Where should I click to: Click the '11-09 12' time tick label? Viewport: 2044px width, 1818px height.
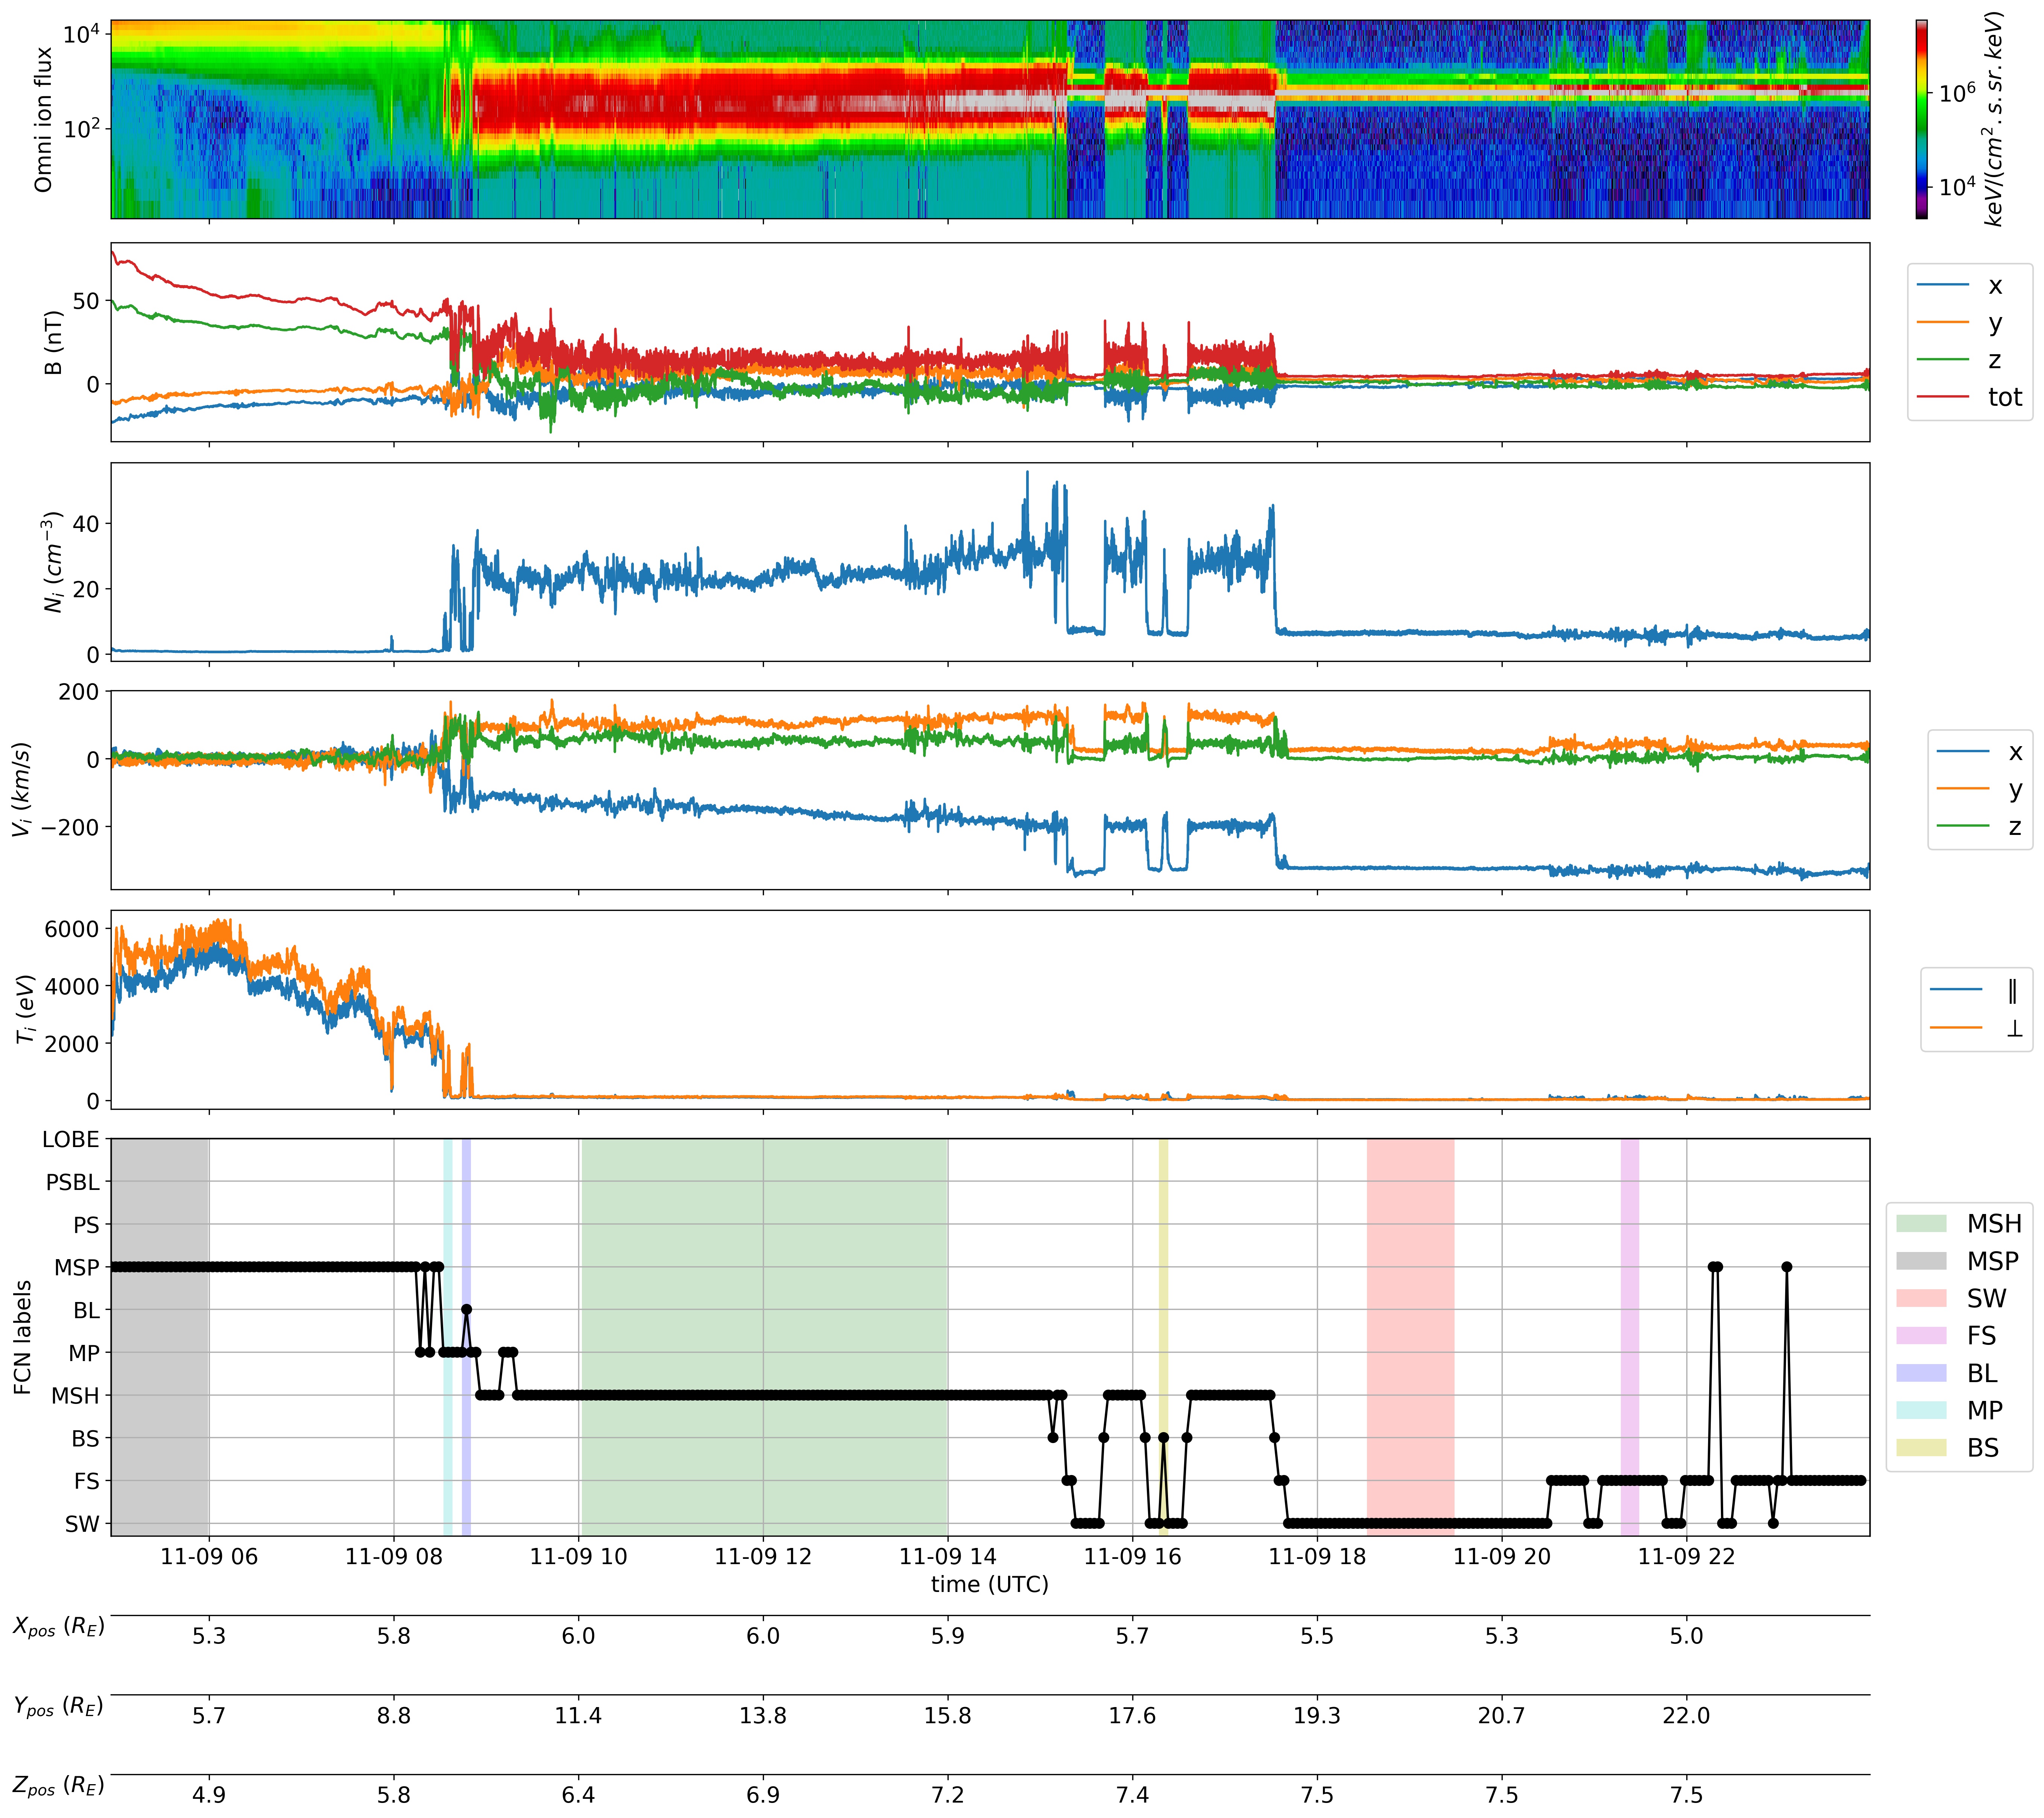(763, 1557)
